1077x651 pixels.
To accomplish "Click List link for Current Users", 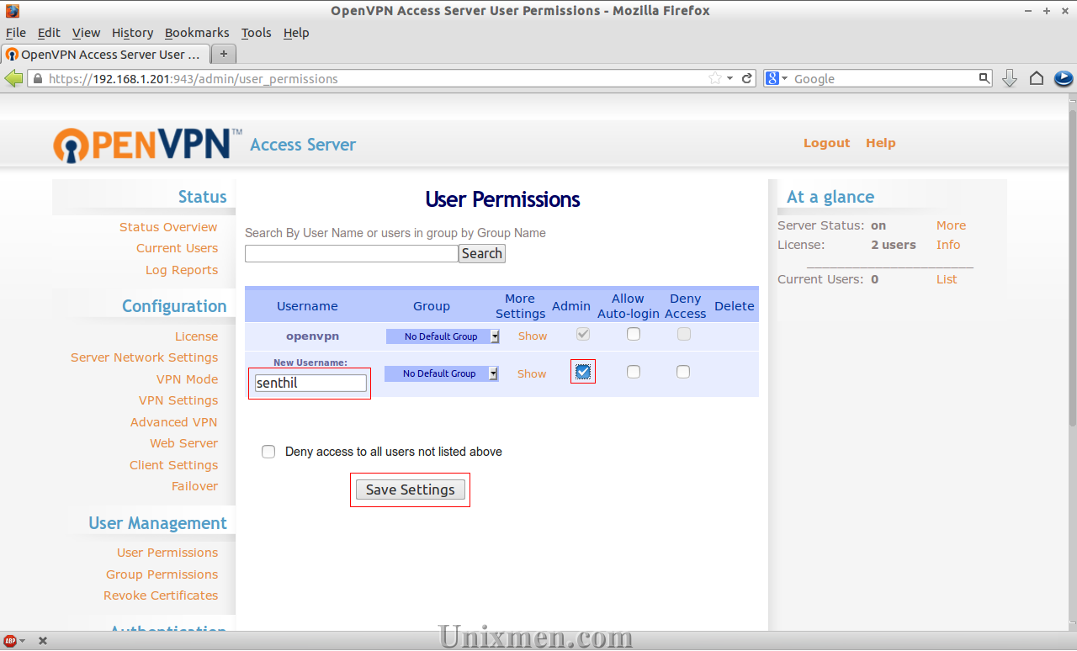I will coord(947,279).
